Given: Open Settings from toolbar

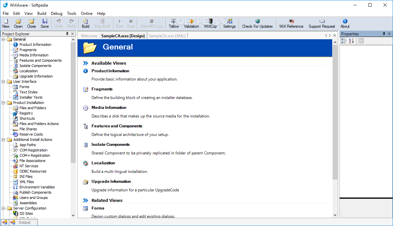Looking at the screenshot, I should pyautogui.click(x=229, y=23).
